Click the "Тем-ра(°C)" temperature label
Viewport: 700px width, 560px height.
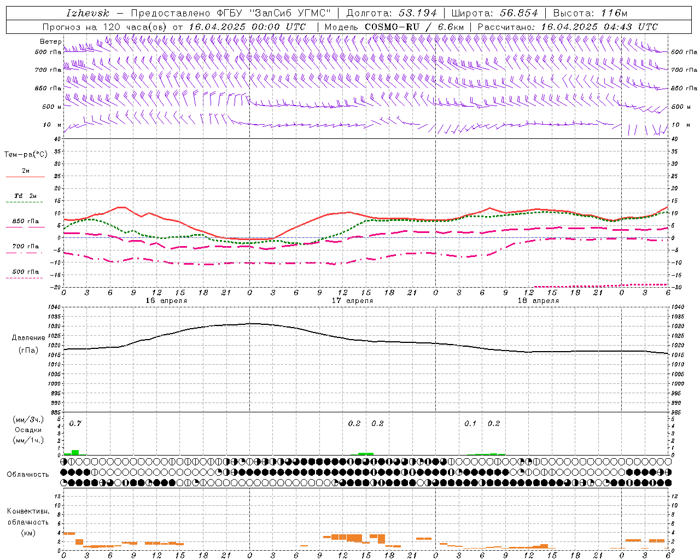pyautogui.click(x=26, y=155)
